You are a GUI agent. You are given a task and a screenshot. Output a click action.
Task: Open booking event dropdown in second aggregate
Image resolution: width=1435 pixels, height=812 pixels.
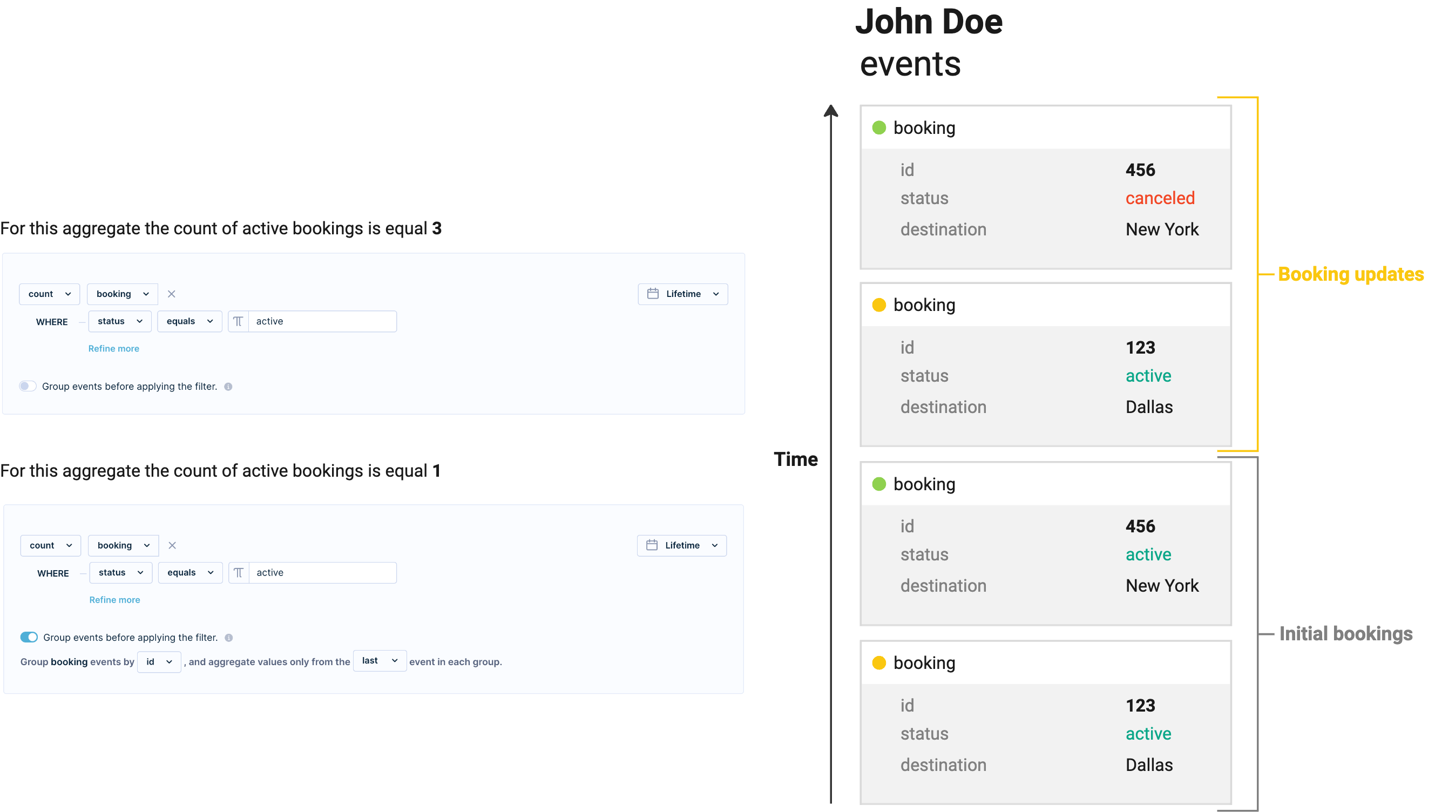[x=123, y=545]
